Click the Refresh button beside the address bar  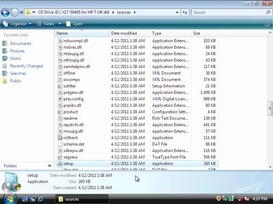point(185,12)
